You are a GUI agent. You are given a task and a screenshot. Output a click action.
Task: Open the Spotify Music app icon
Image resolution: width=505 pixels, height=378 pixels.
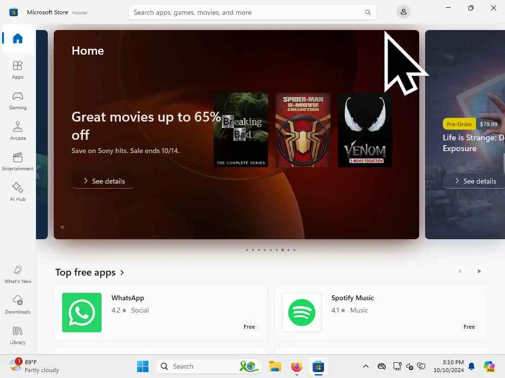pos(302,313)
